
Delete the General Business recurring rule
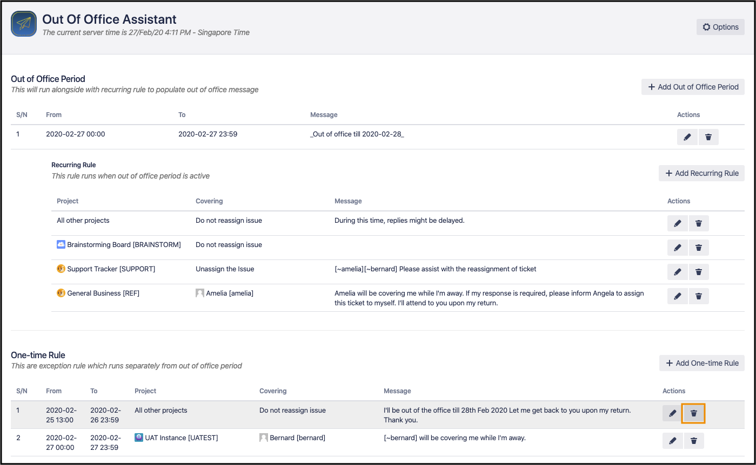[698, 296]
